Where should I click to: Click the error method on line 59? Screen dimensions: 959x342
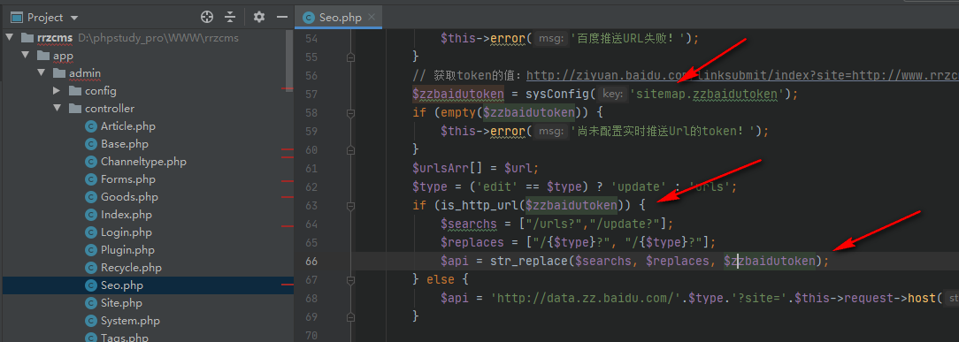point(508,132)
